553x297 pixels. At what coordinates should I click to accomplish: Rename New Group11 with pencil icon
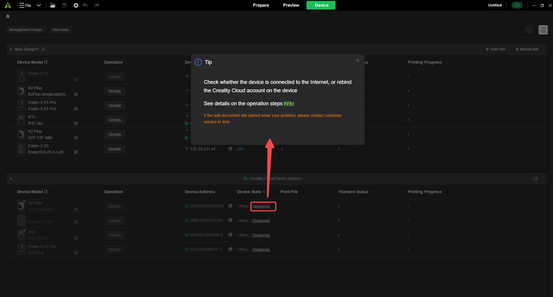tap(43, 49)
